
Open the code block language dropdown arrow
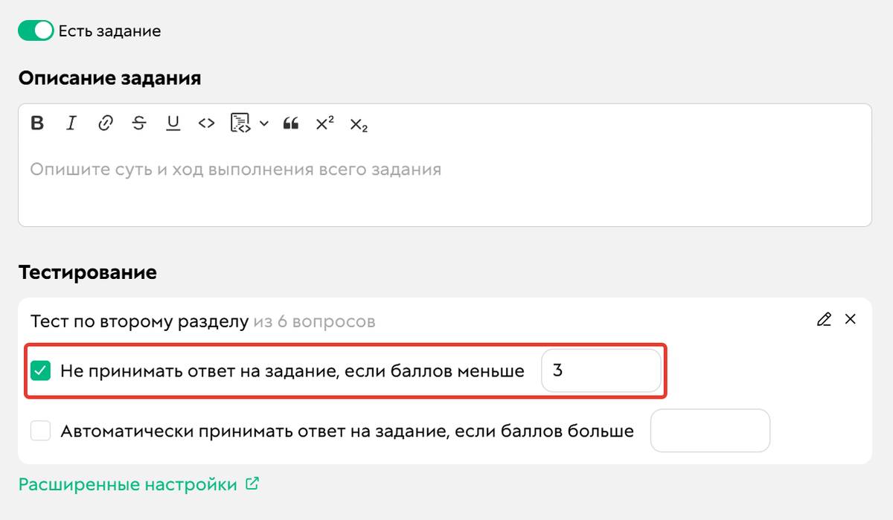tap(263, 124)
